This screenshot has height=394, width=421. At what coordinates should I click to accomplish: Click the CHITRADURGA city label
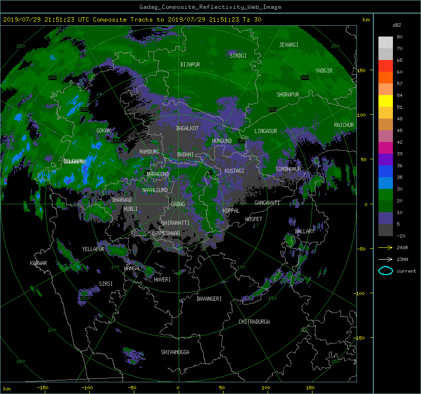coord(254,322)
